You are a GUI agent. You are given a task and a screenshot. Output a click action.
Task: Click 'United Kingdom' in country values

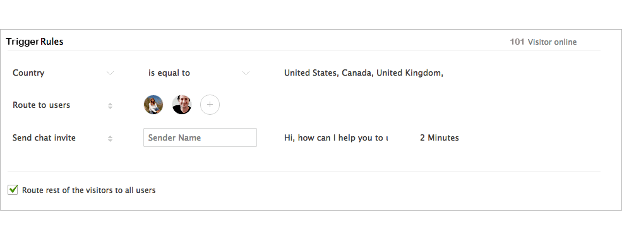[x=409, y=73]
